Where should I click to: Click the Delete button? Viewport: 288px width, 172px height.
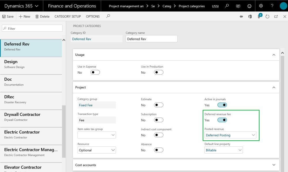42,16
